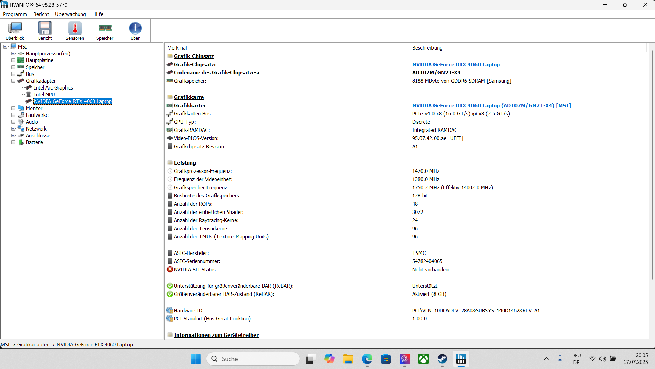Click the NVIDIA GeForce RTX 4060 Laptop chipset link
The image size is (655, 369).
click(456, 65)
